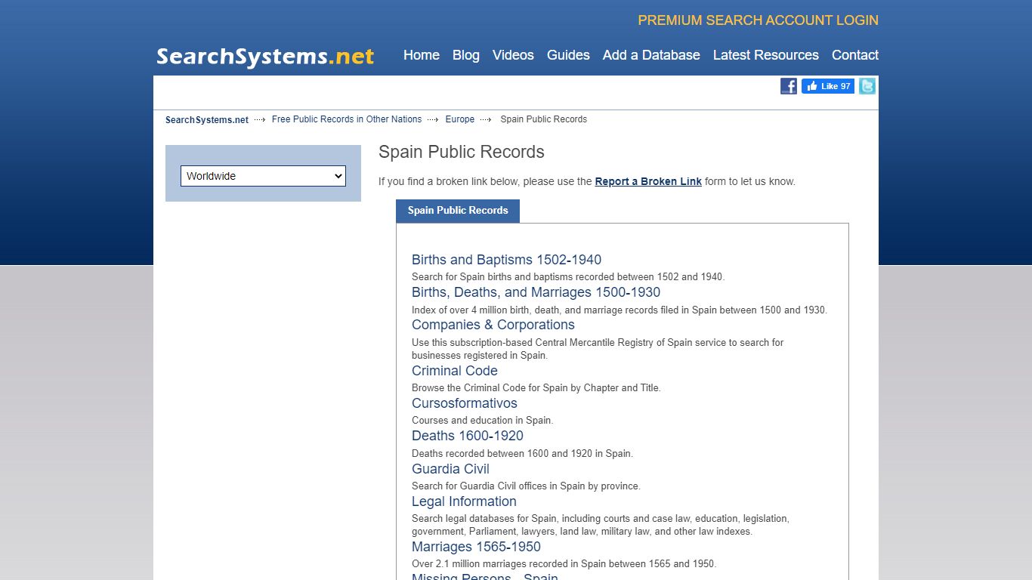This screenshot has width=1032, height=580.
Task: Open Births and Baptisms 1502-1940
Action: click(506, 260)
